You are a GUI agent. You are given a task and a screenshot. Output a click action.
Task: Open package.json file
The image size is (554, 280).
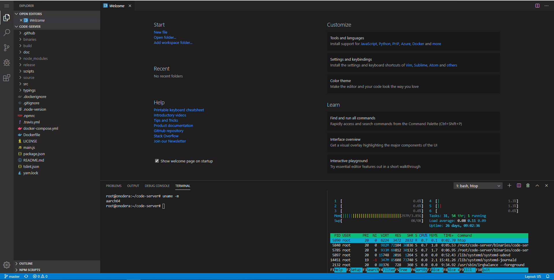(x=57, y=154)
